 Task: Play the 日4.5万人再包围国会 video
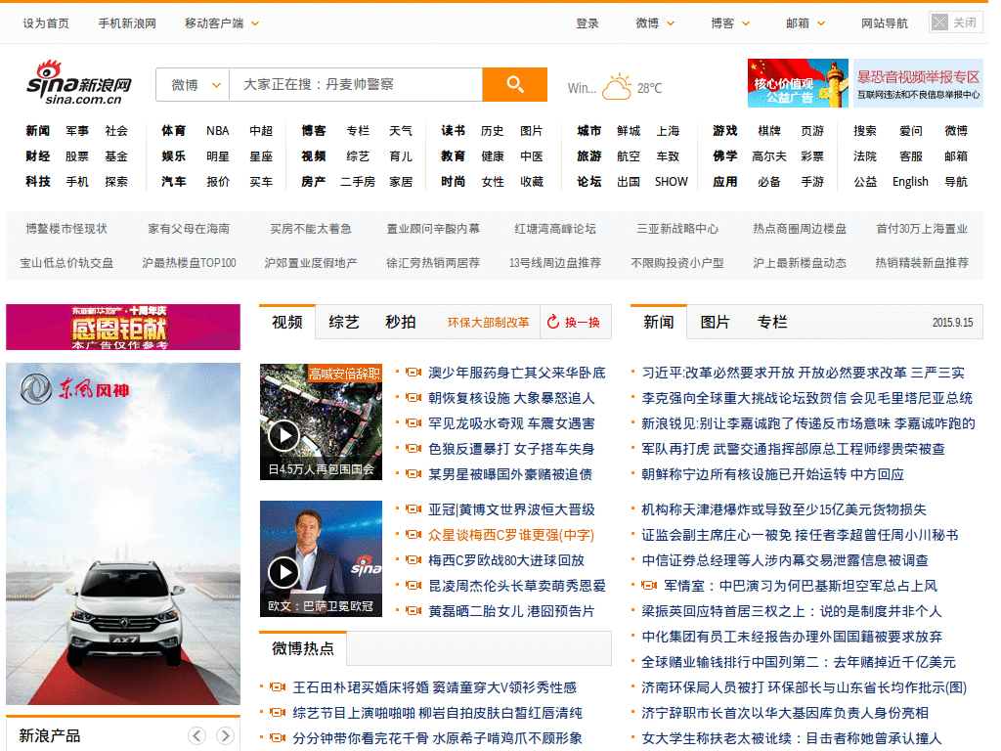[x=321, y=421]
